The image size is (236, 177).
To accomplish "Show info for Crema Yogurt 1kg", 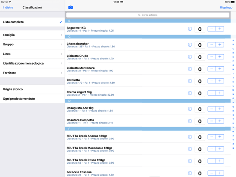I will click(190, 93).
